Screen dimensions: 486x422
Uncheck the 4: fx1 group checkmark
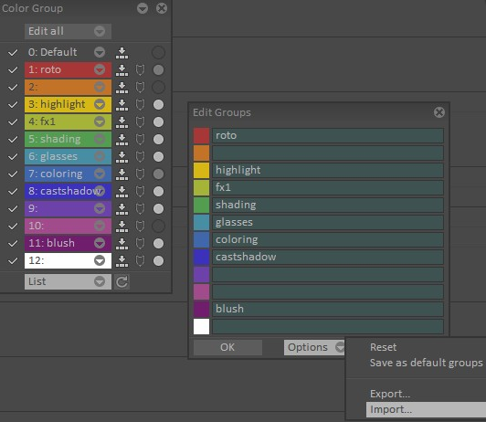(13, 122)
